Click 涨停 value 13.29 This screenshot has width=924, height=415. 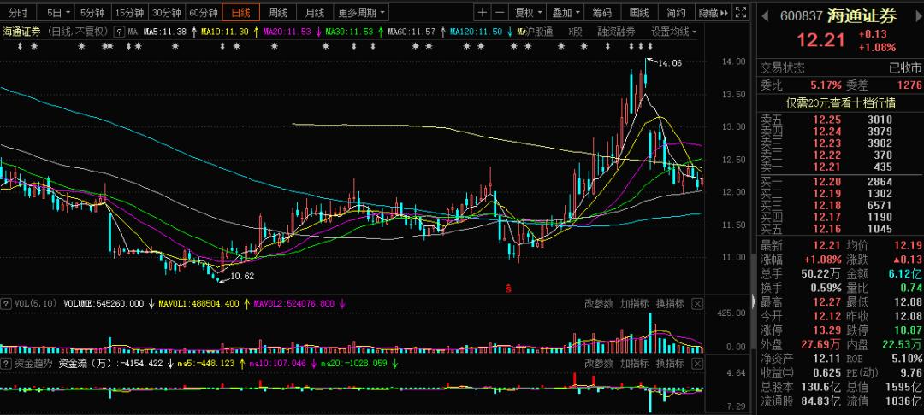coord(827,330)
